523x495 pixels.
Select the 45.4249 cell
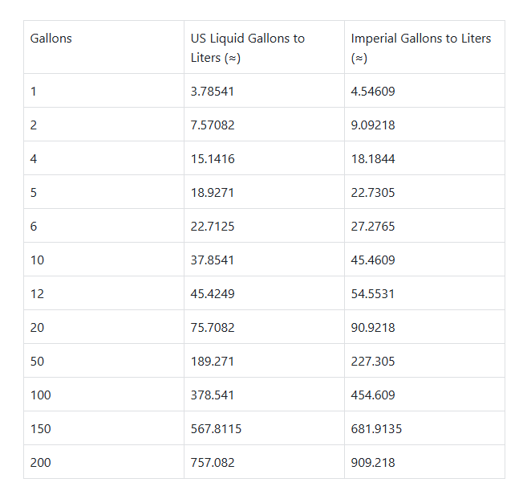coord(213,294)
